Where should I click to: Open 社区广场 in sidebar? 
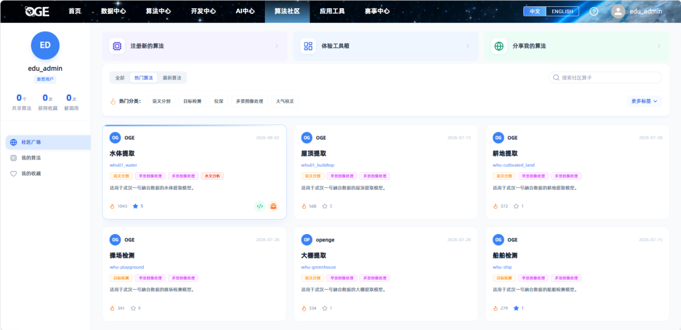click(x=48, y=142)
